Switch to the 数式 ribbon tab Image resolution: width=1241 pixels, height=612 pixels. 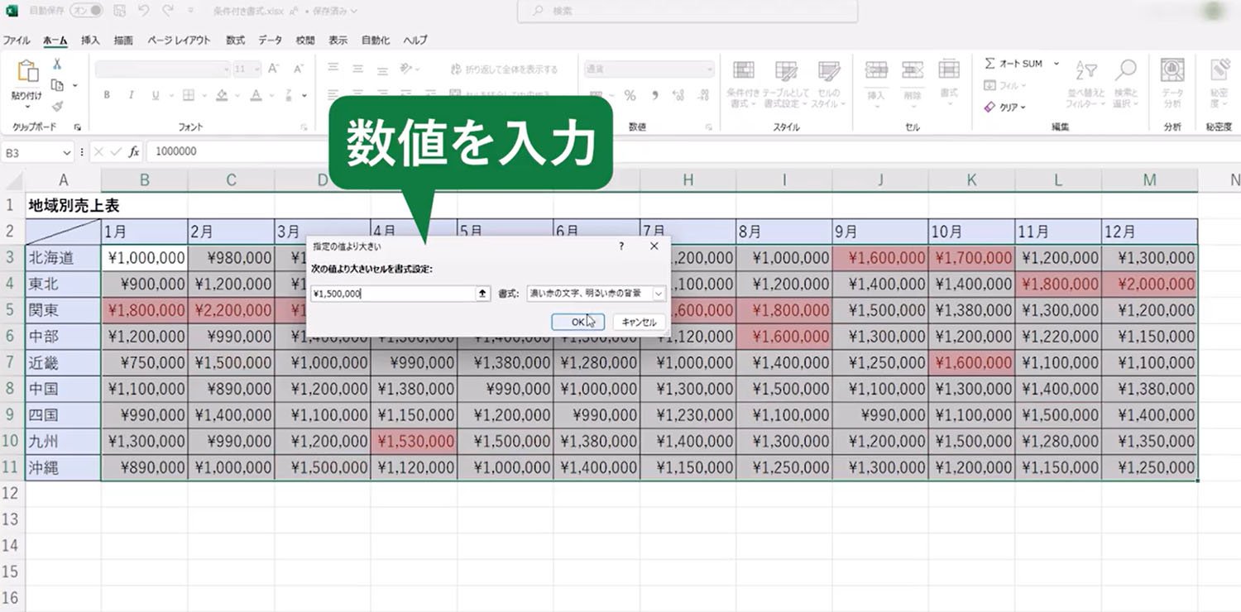[235, 40]
